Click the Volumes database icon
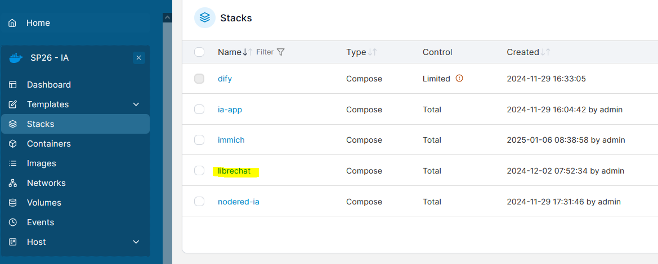Screen dimensions: 658x264 pyautogui.click(x=13, y=203)
